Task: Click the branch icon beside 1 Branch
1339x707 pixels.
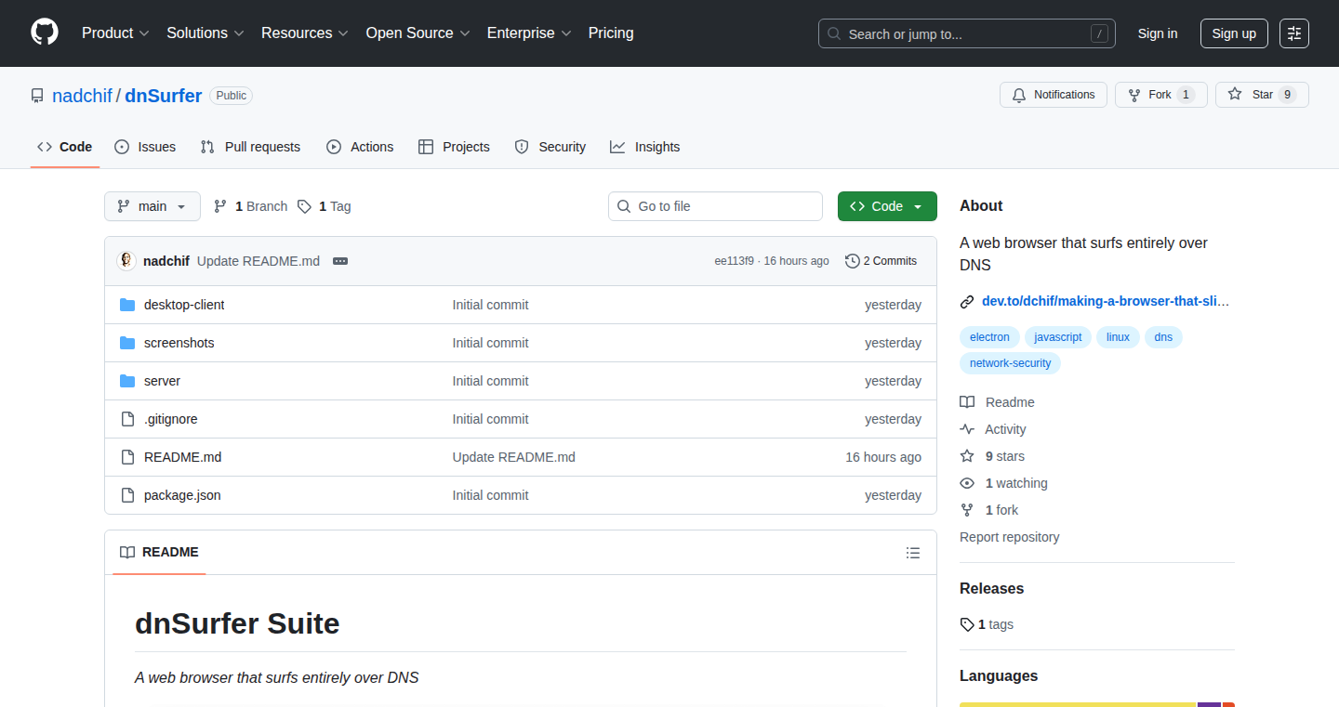Action: (220, 206)
